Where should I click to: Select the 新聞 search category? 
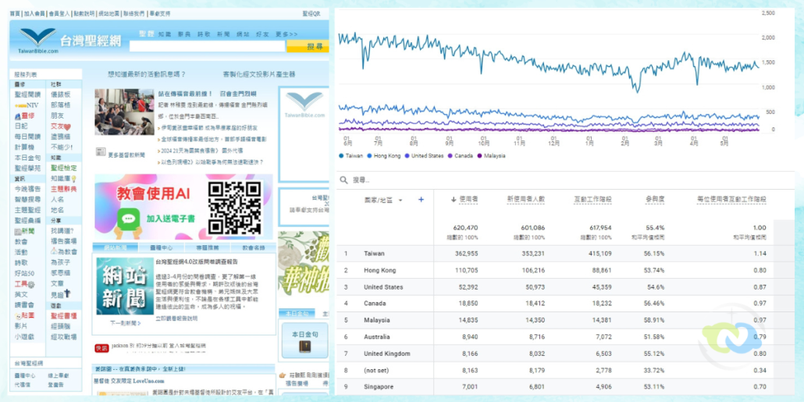[x=223, y=34]
